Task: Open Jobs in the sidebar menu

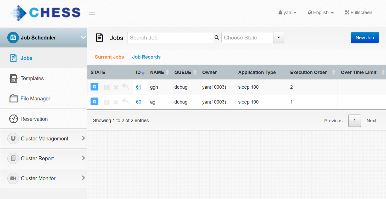Action: 43,58
